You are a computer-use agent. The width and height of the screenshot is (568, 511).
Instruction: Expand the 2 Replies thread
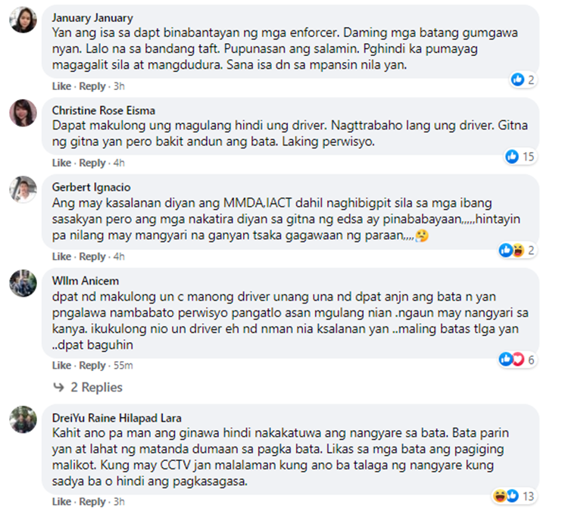coord(96,387)
